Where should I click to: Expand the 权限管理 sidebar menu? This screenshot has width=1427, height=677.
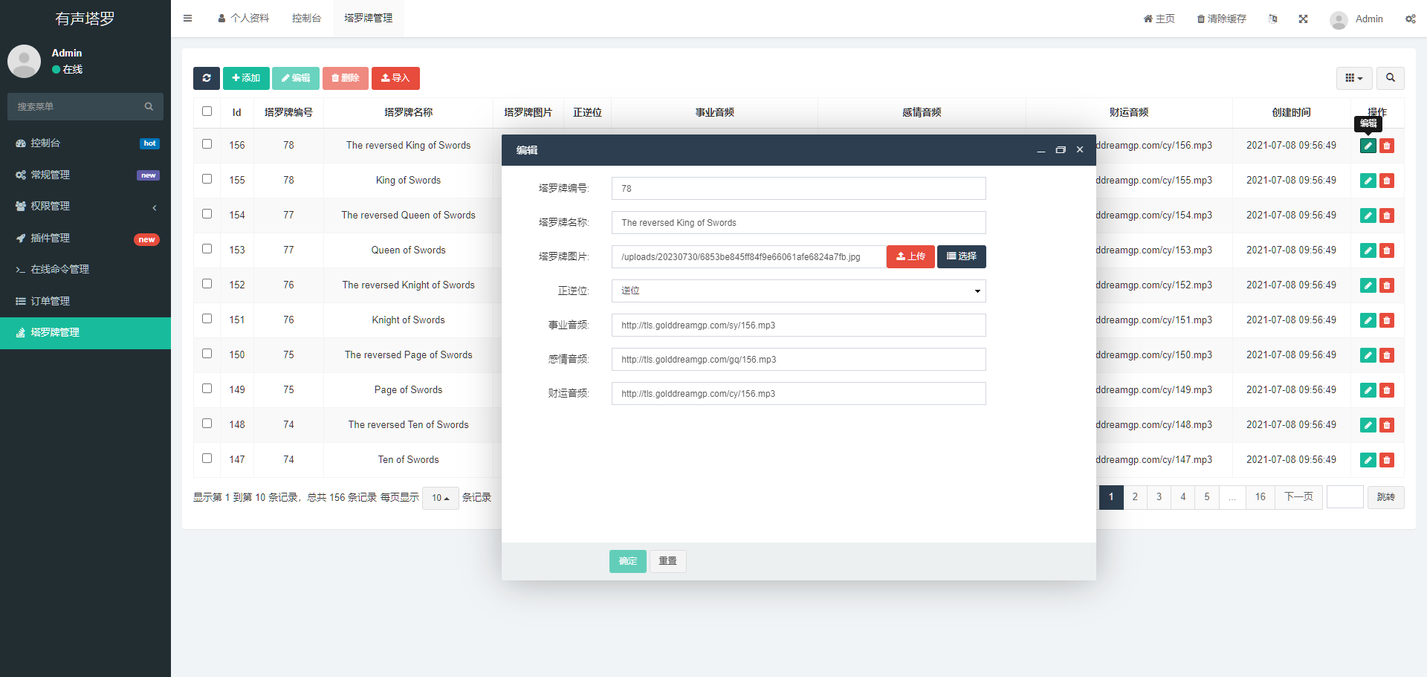85,207
